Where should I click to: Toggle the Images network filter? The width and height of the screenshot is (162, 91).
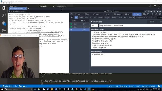pyautogui.click(x=107, y=18)
